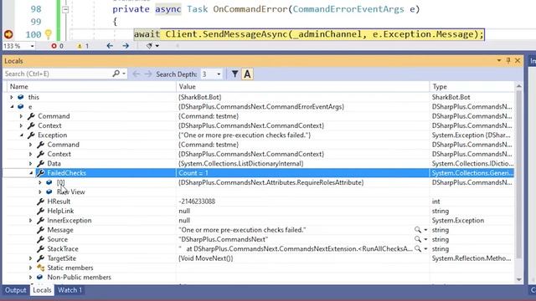Pin the Locals panel with auto-hide icon

coord(508,61)
